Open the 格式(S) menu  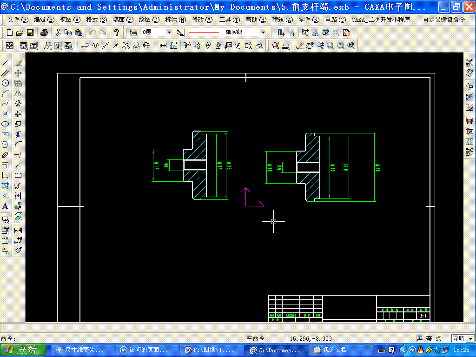(97, 20)
